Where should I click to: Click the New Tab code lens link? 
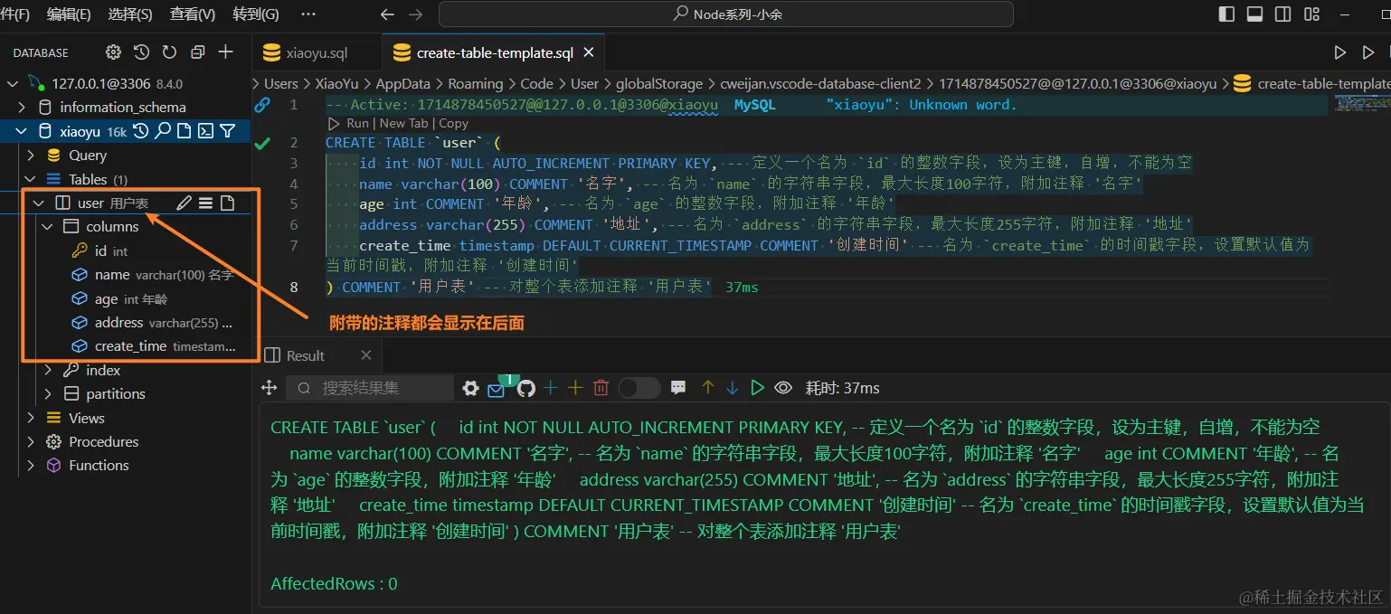pos(404,123)
